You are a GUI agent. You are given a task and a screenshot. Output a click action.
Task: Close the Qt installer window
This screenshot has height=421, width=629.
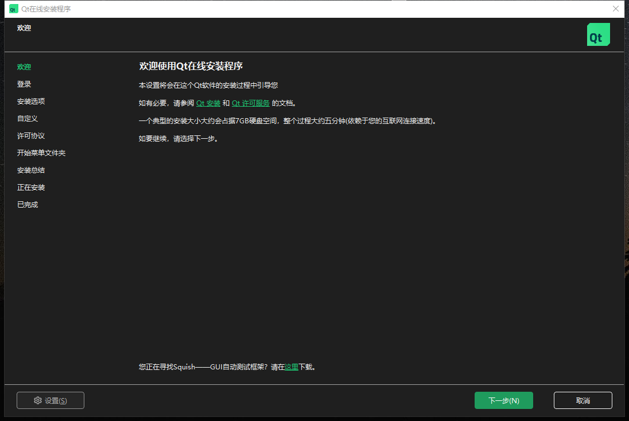pyautogui.click(x=616, y=9)
